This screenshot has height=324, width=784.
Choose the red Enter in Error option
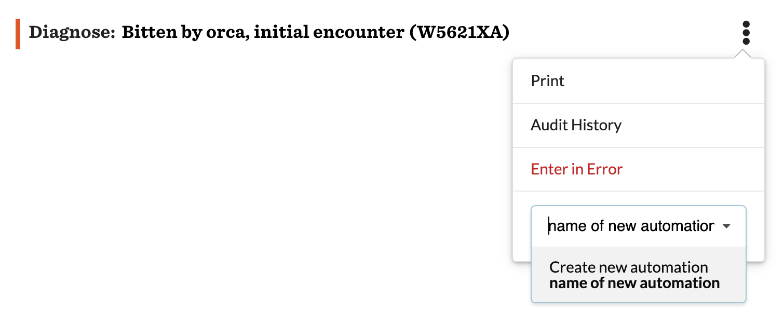(576, 169)
